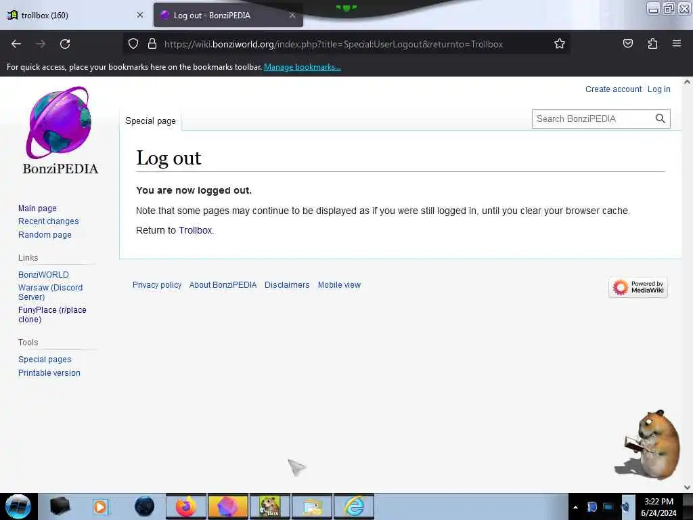Image resolution: width=693 pixels, height=520 pixels.
Task: Open the Firefox taskbar icon
Action: click(186, 506)
